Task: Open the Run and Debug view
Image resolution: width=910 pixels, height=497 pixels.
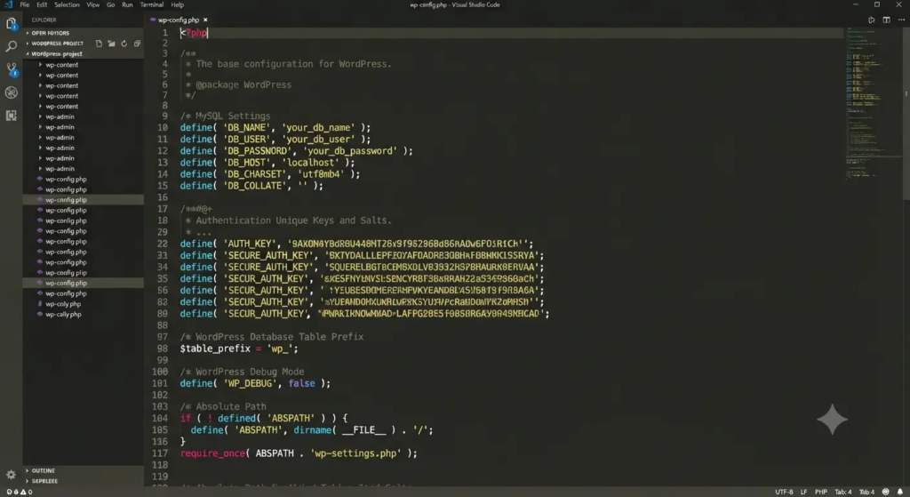Action: [11, 92]
